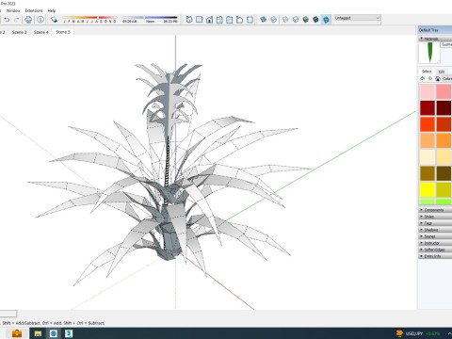Screen dimensions: 452x339
Task: Switch to Back view icon
Action: (x=230, y=20)
